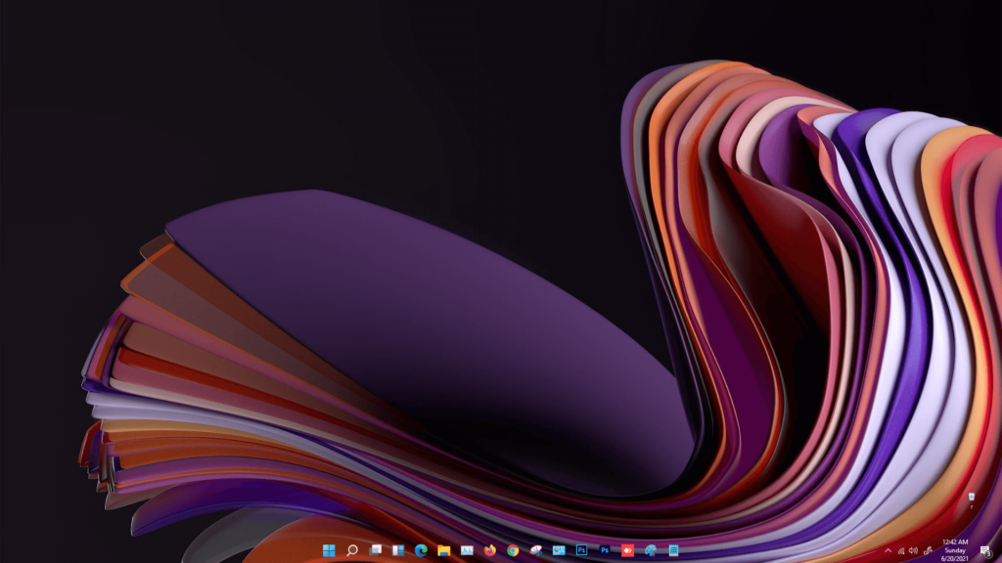This screenshot has width=1002, height=563.
Task: Open the Widgets panel icon
Action: click(x=398, y=550)
